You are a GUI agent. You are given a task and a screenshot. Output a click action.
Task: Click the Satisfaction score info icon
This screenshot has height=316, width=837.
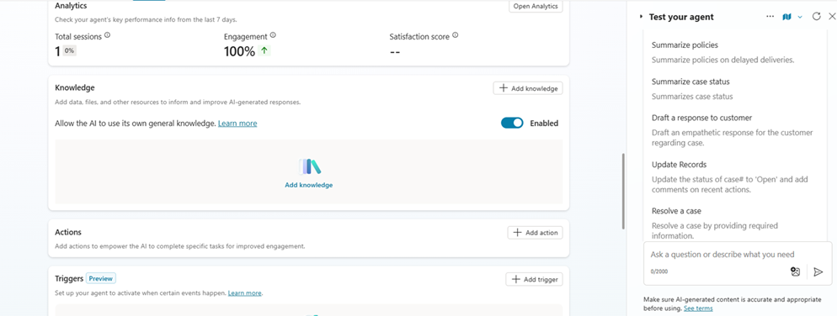pyautogui.click(x=456, y=35)
